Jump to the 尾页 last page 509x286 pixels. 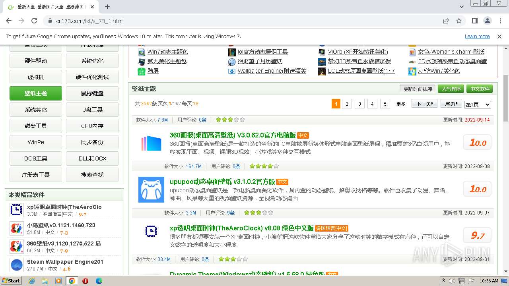[451, 104]
